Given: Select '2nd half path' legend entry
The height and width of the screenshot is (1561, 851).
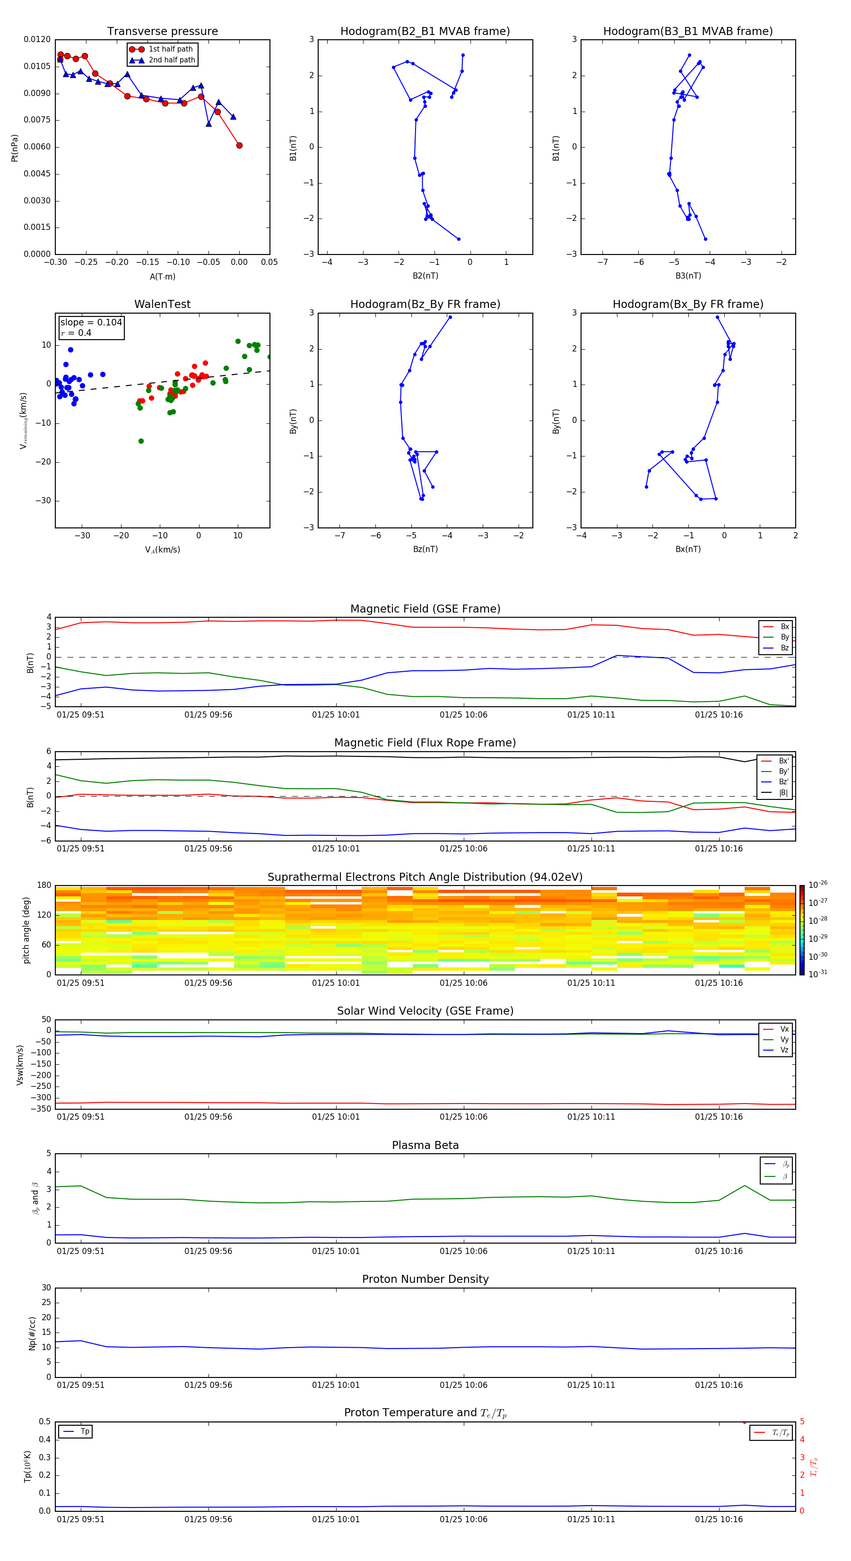Looking at the screenshot, I should pyautogui.click(x=162, y=60).
